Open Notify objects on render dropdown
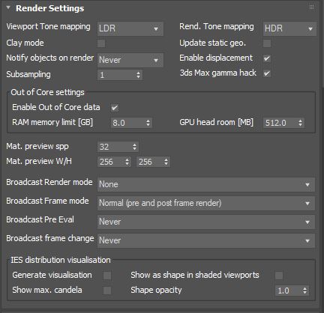Image resolution: width=324 pixels, height=313 pixels. pos(130,60)
